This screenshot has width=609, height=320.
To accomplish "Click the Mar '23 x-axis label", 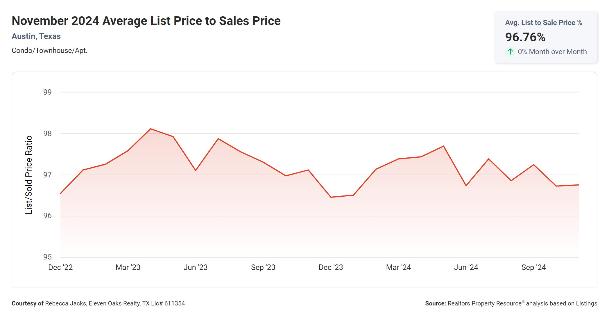I will point(128,267).
